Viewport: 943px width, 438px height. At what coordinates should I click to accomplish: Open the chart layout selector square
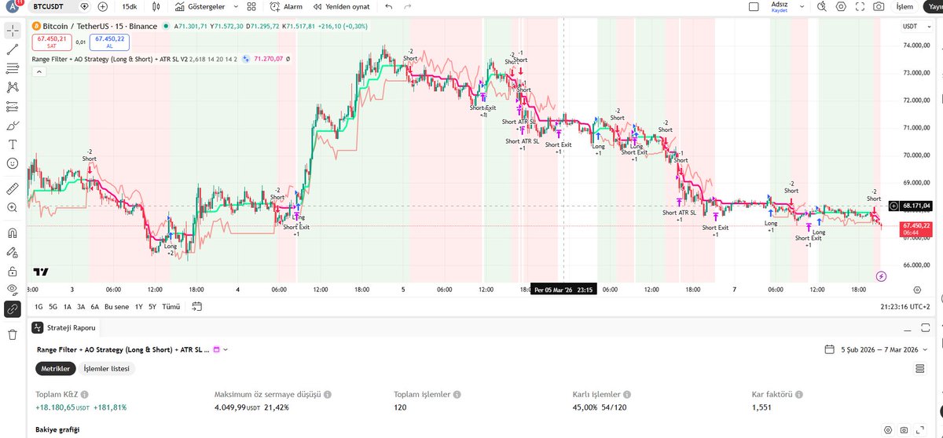[754, 7]
